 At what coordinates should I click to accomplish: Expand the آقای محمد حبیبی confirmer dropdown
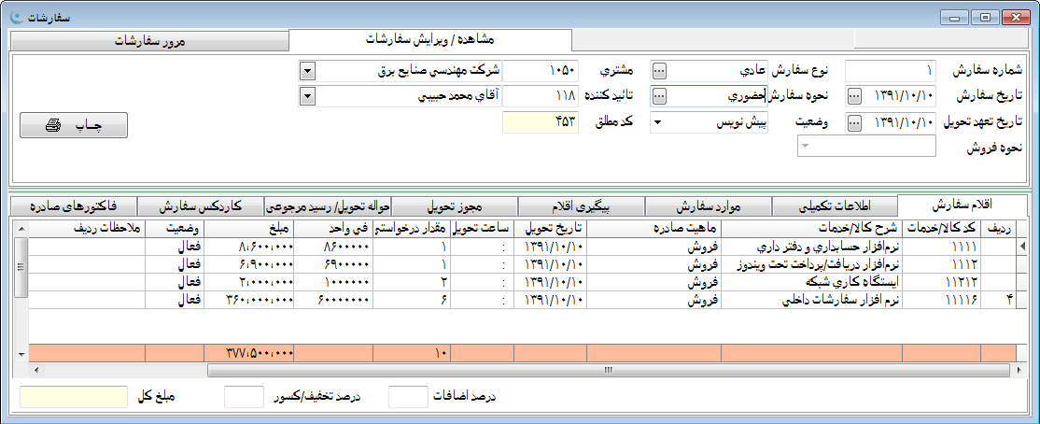308,95
